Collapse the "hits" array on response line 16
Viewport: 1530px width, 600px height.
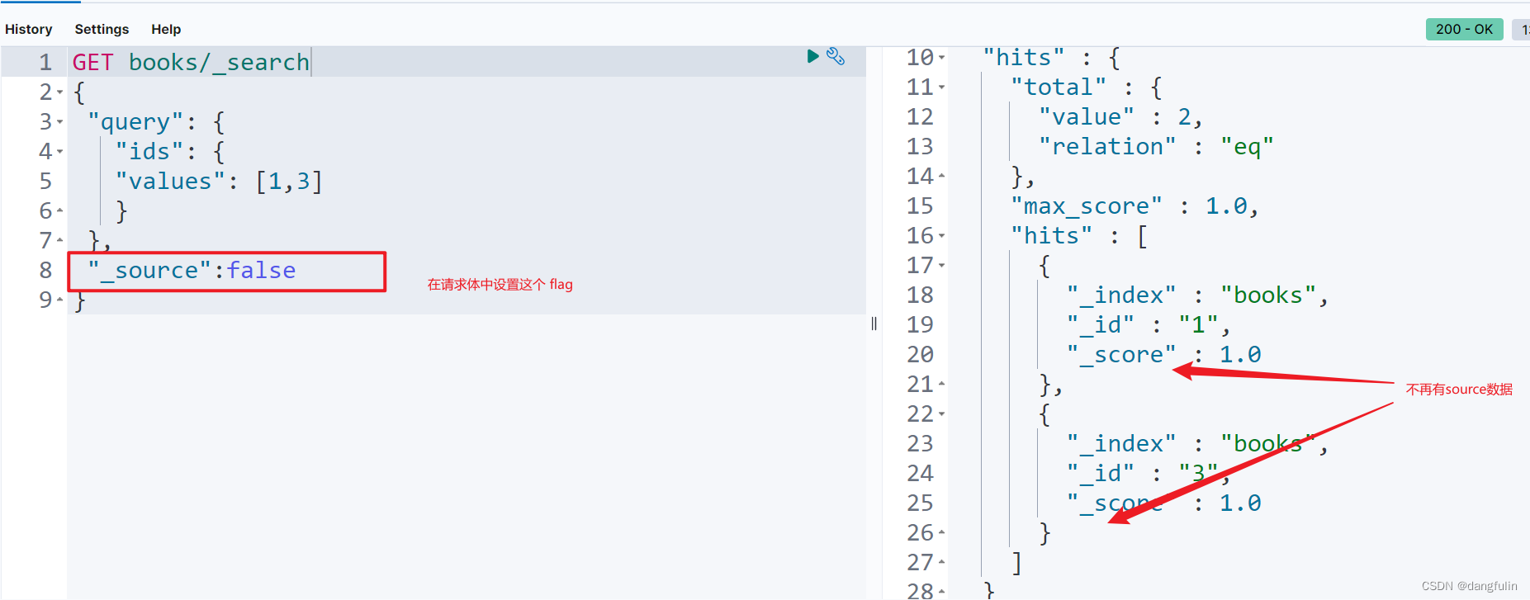(x=941, y=236)
